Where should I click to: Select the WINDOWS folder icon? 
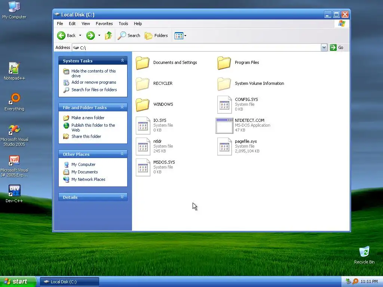(x=143, y=105)
